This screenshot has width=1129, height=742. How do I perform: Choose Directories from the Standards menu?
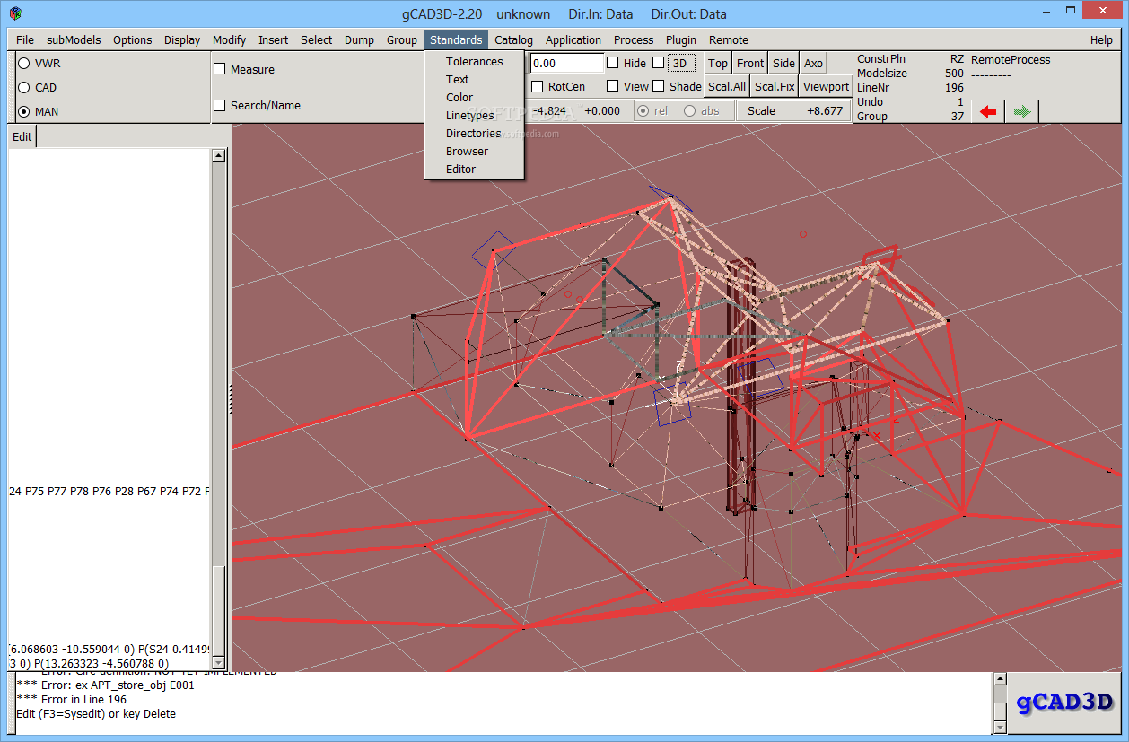[x=474, y=134]
